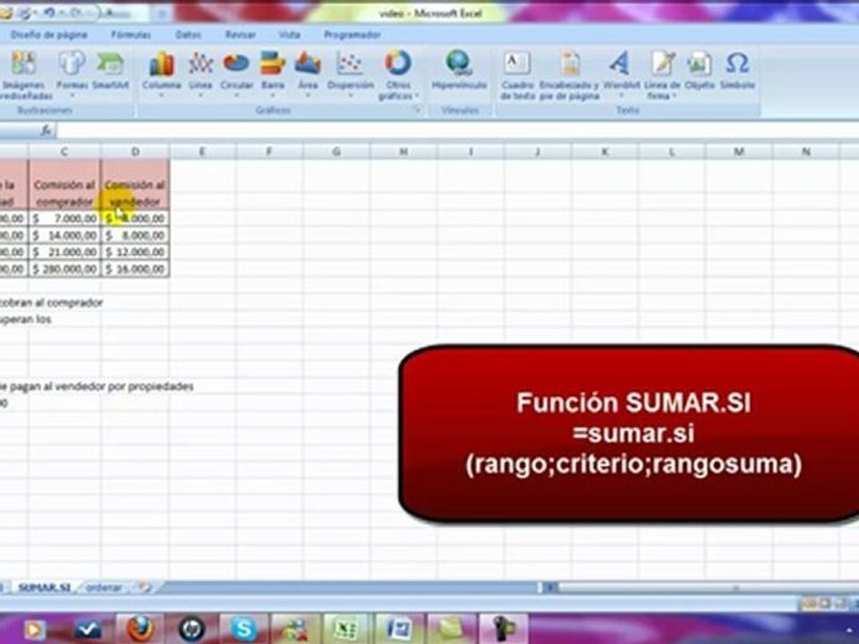859x644 pixels.
Task: Select column D header
Action: click(135, 152)
